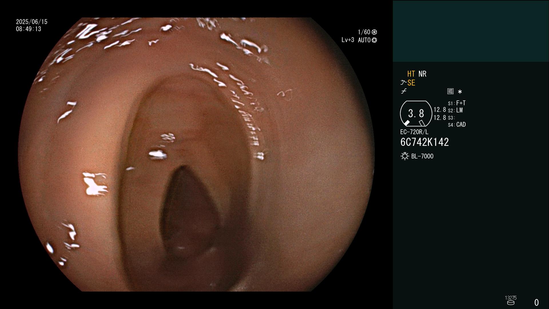Viewport: 549px width, 309px height.
Task: Click the tone curve icon below SE
Action: [x=404, y=91]
